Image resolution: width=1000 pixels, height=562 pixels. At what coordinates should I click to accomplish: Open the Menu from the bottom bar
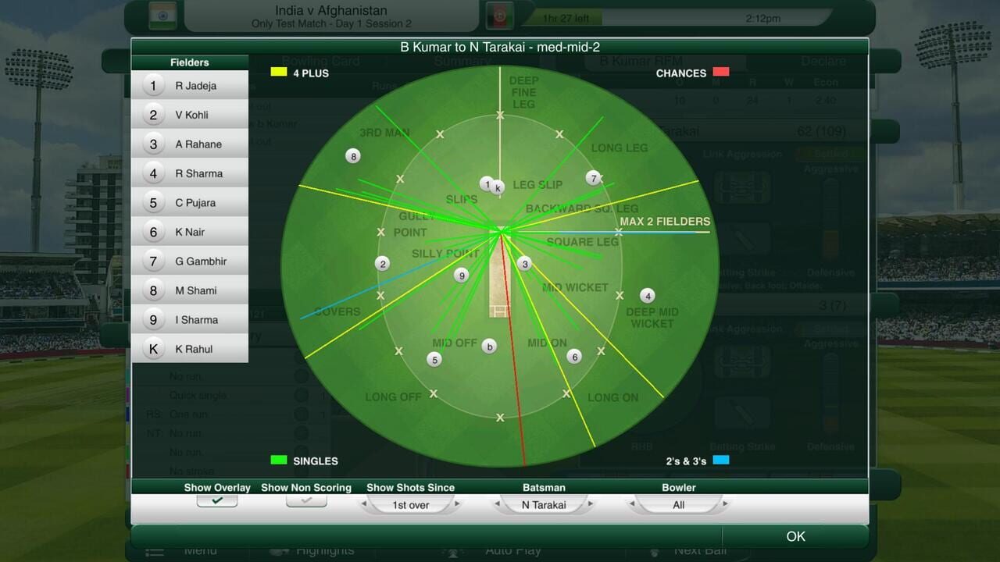coord(200,550)
